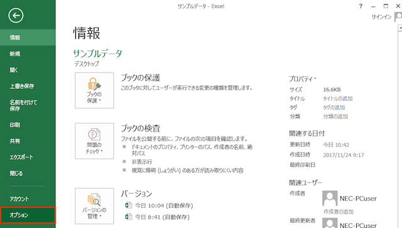Screen dimensions: 402x228
Task: Select the 情報 menu item
Action: (x=28, y=38)
